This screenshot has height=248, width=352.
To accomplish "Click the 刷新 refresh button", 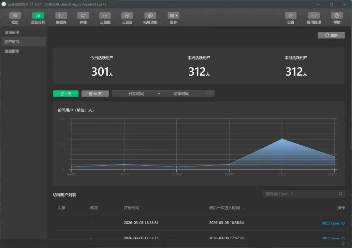I will pyautogui.click(x=331, y=36).
